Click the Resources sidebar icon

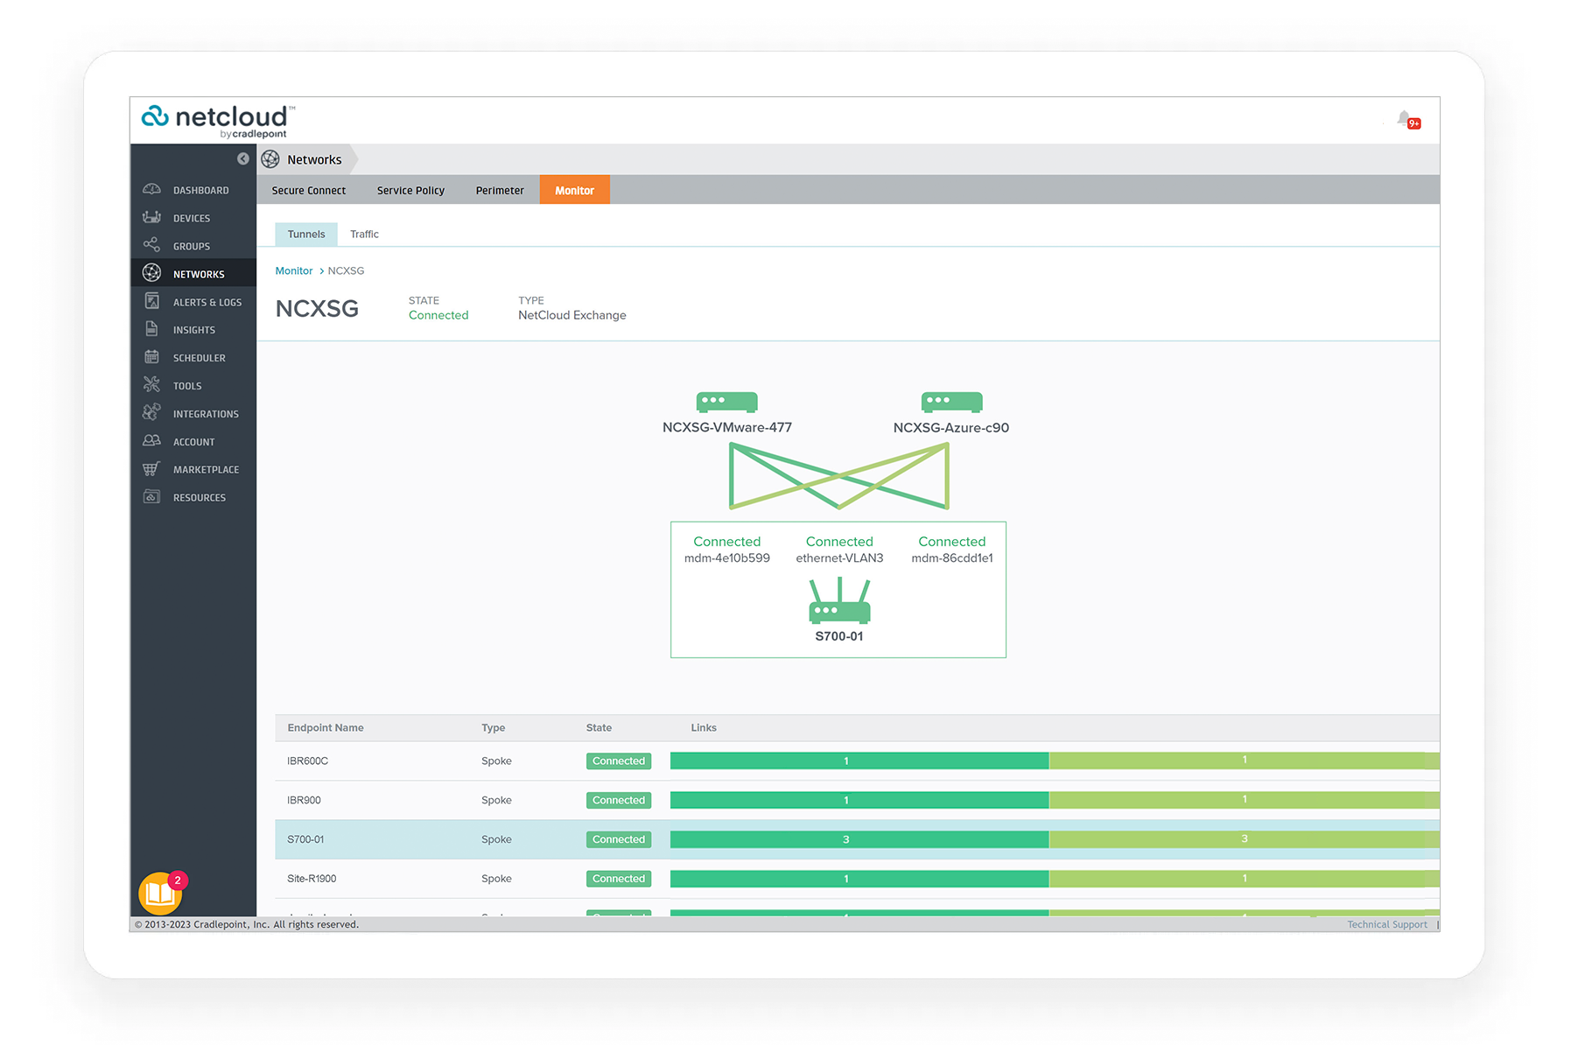(x=151, y=497)
